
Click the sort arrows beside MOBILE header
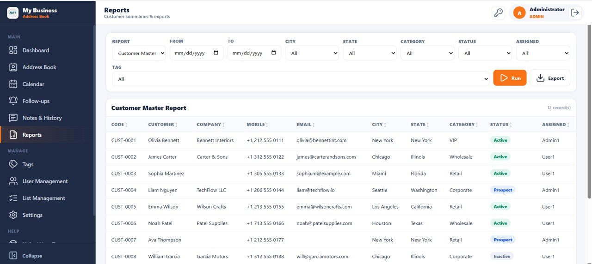[267, 125]
